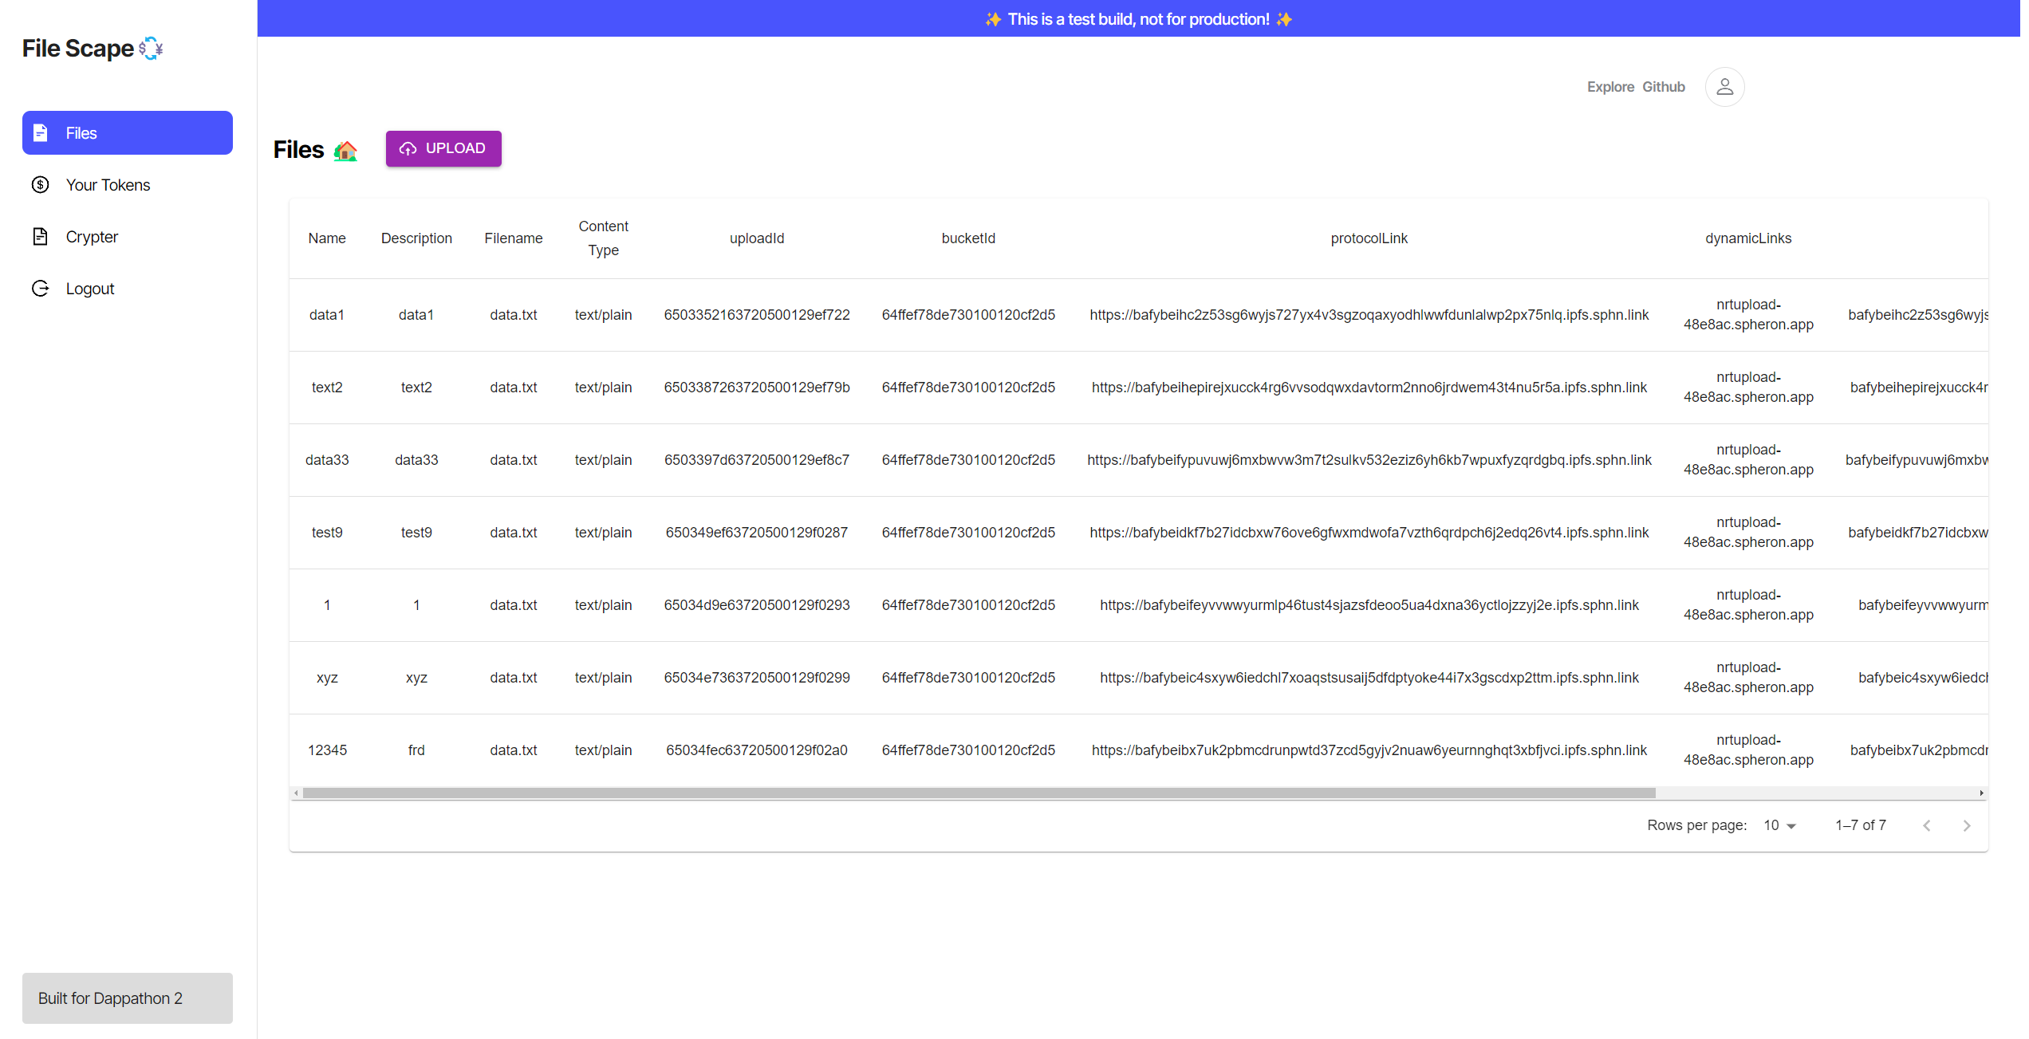Open protocolLink for data1 file
The height and width of the screenshot is (1039, 2029).
click(x=1369, y=315)
